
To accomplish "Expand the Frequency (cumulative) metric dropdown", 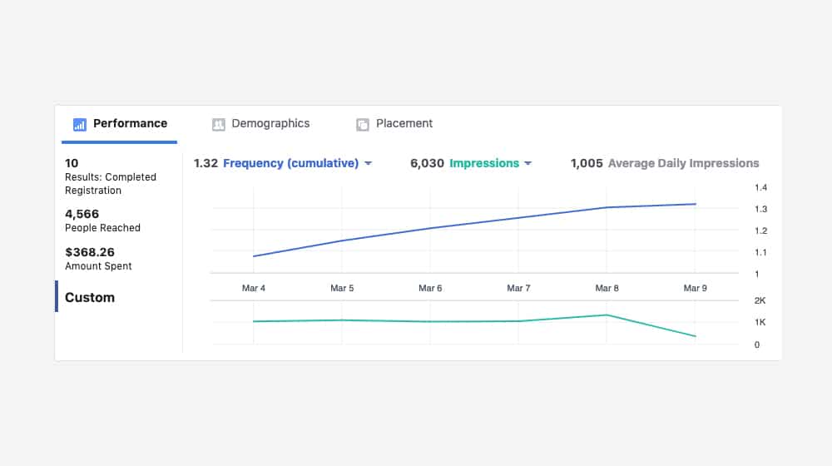I will point(290,163).
